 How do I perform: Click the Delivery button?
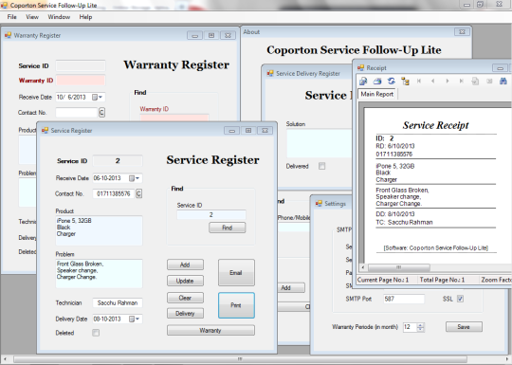(185, 314)
